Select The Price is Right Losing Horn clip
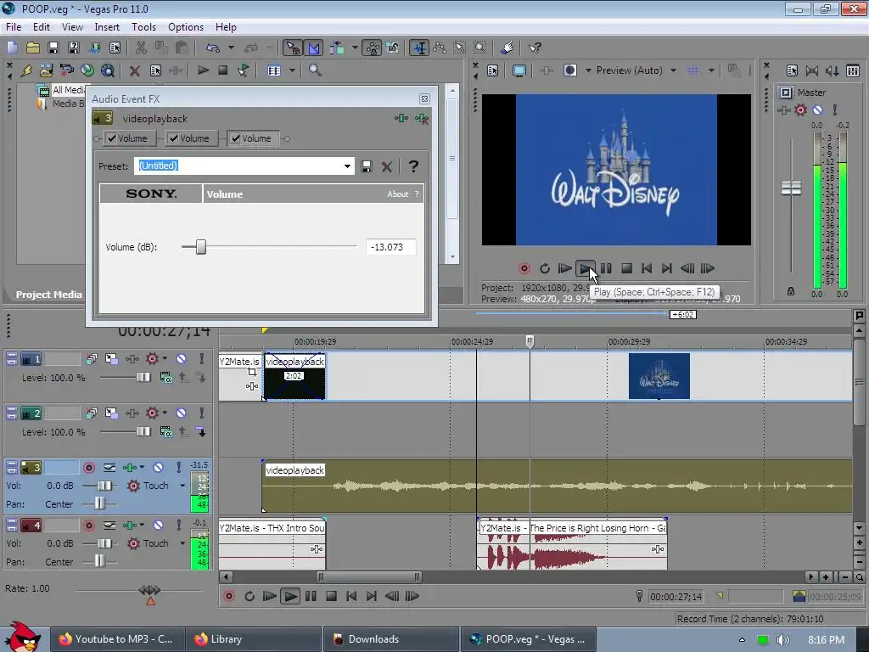This screenshot has height=652, width=869. point(572,543)
